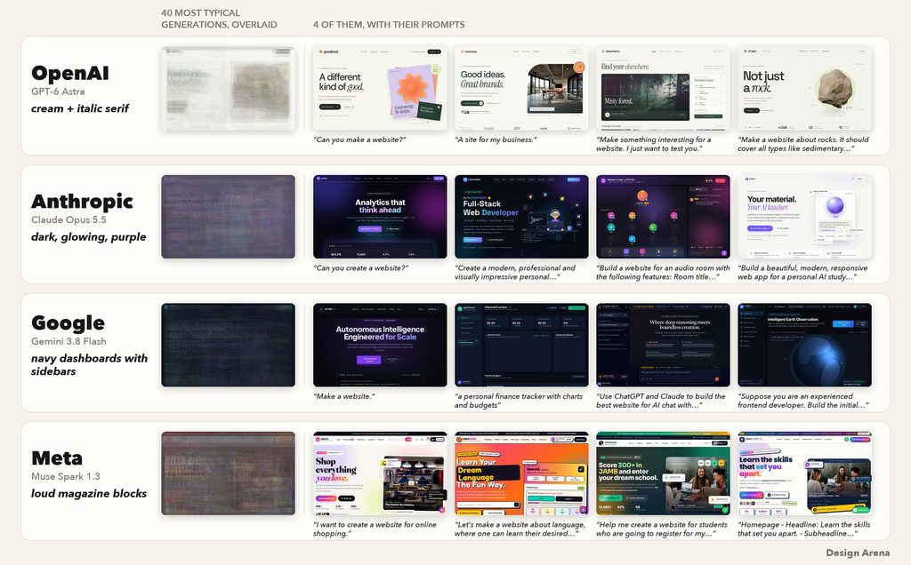This screenshot has height=565, width=911.
Task: Select the 'Full-Stack Web Developer' thumbnail
Action: 521,217
